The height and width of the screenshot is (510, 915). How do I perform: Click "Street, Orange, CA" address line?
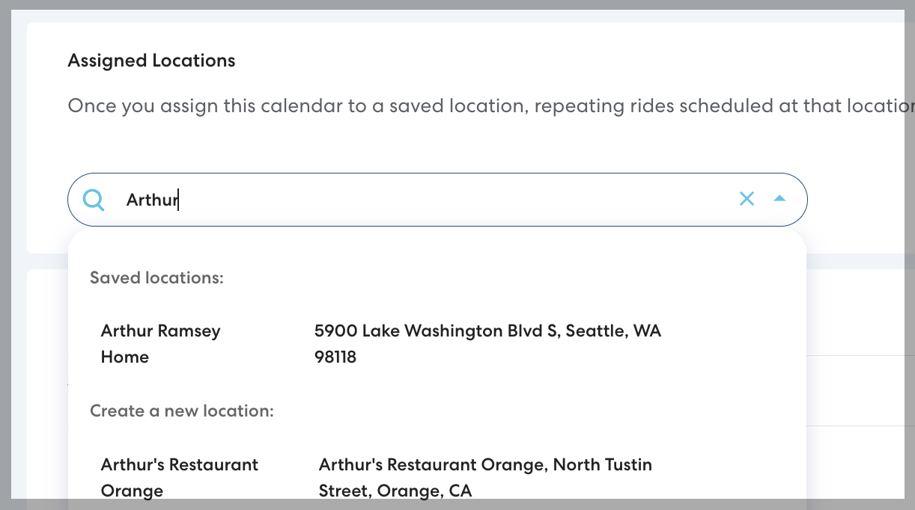pyautogui.click(x=395, y=491)
